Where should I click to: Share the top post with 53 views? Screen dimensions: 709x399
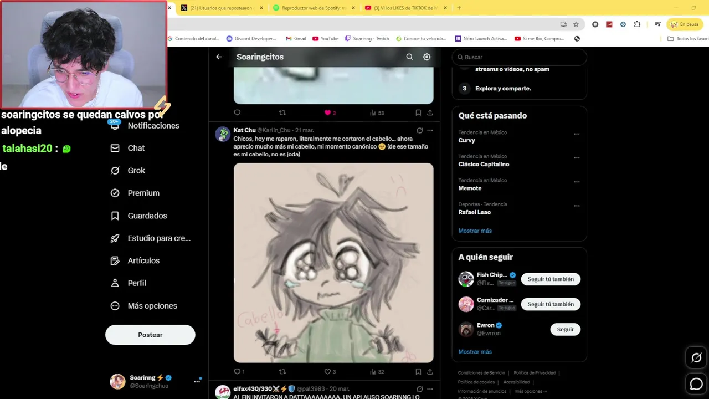click(430, 112)
